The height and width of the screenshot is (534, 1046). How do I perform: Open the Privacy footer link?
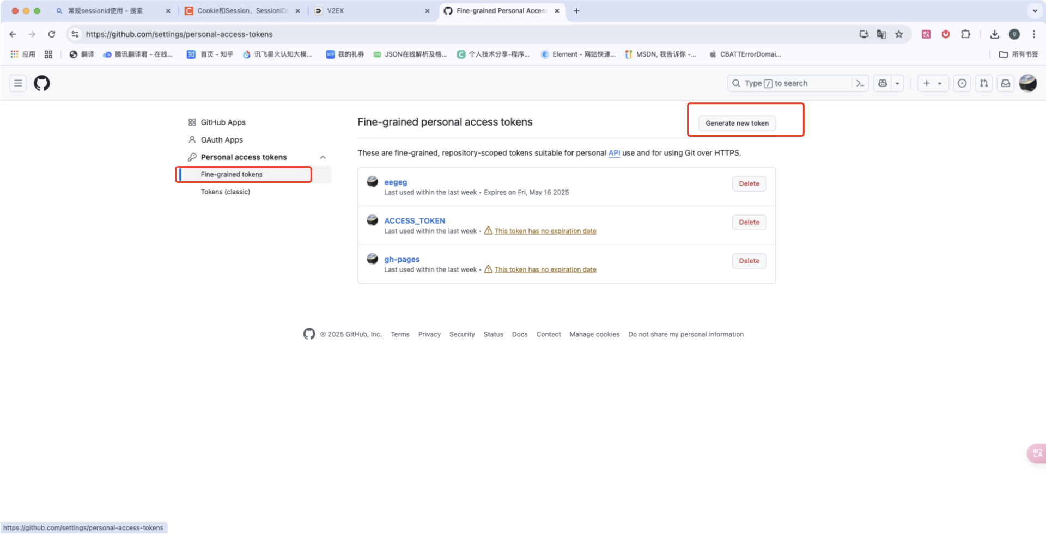[429, 334]
